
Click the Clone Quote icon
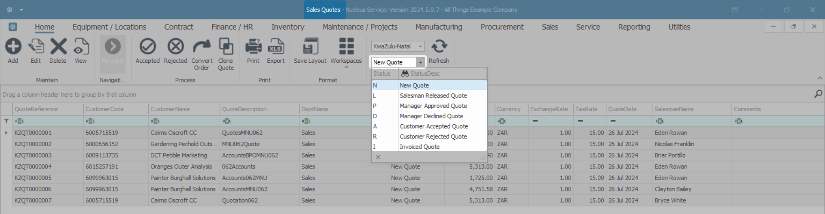[226, 46]
